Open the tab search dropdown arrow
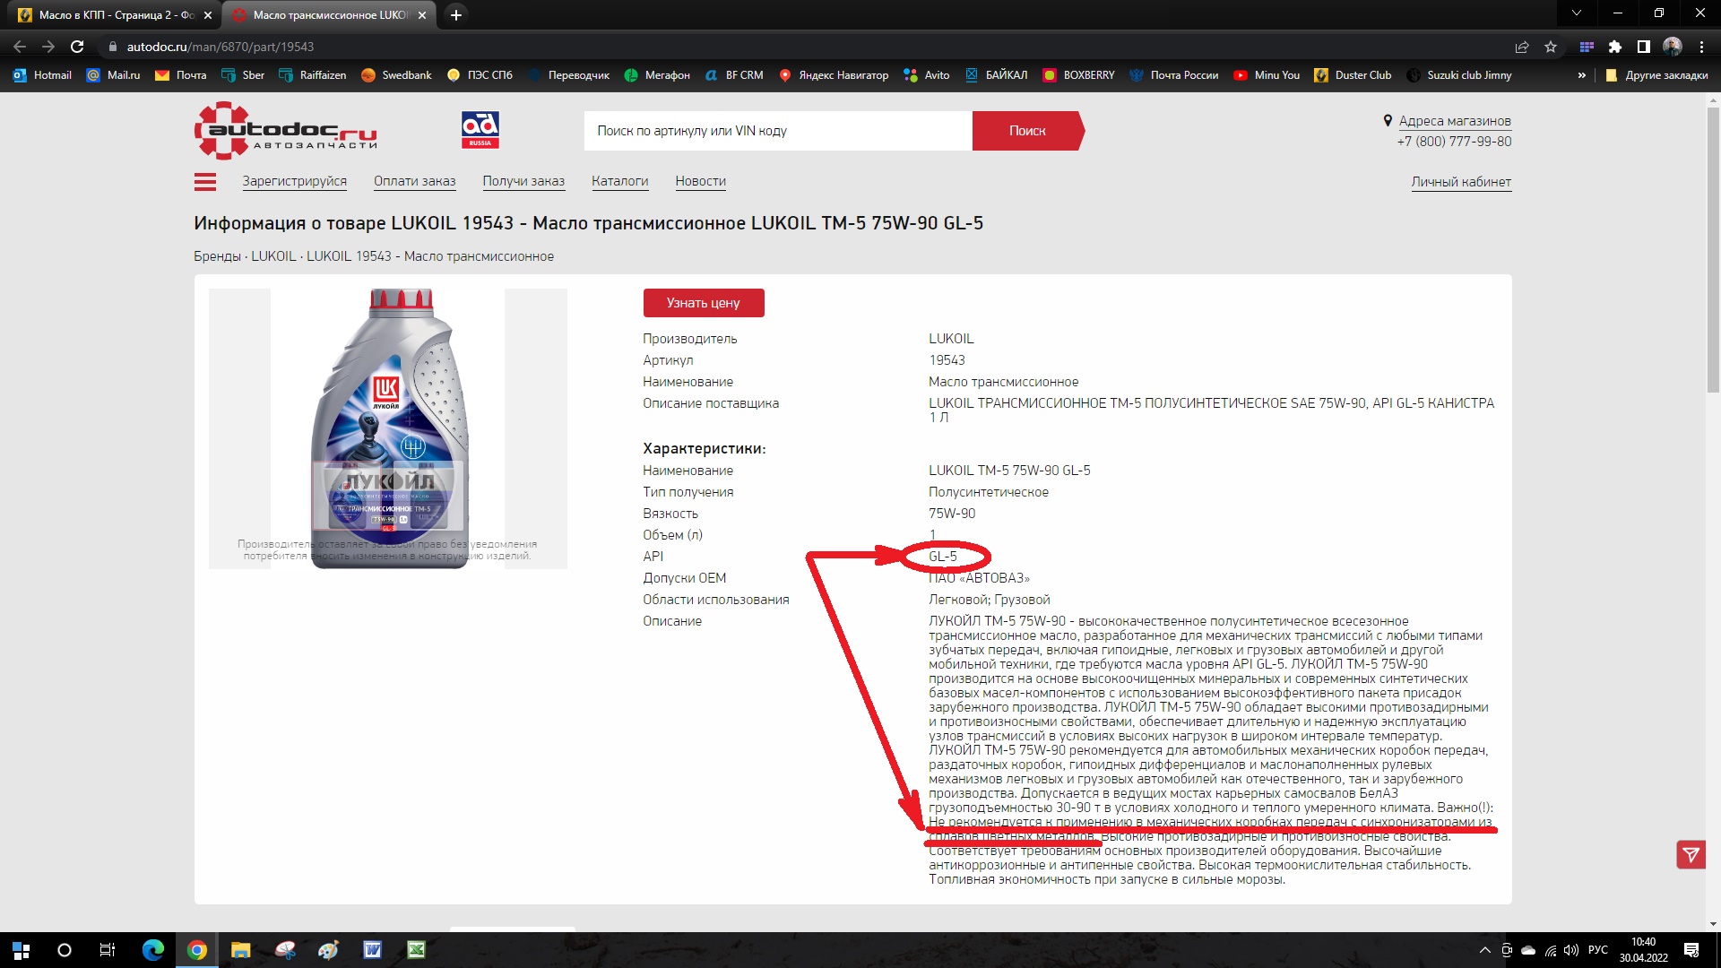This screenshot has height=968, width=1721. coord(1576,13)
